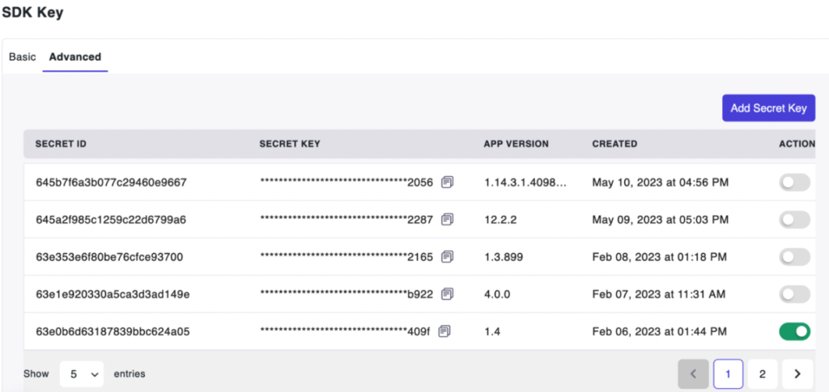Copy the secret key ending in 409f
This screenshot has width=829, height=392.
(x=444, y=331)
